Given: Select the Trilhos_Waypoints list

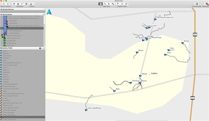Looking at the screenshot, I should [15, 31].
